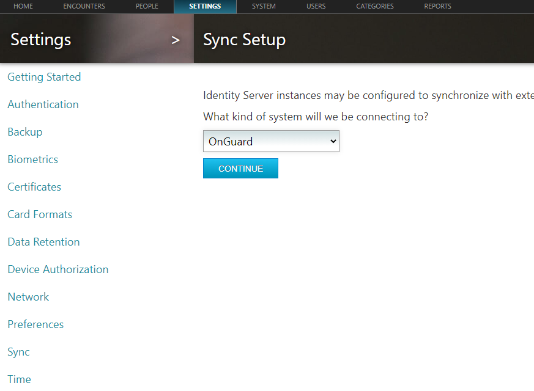Open Authentication settings
This screenshot has width=534, height=391.
(43, 104)
